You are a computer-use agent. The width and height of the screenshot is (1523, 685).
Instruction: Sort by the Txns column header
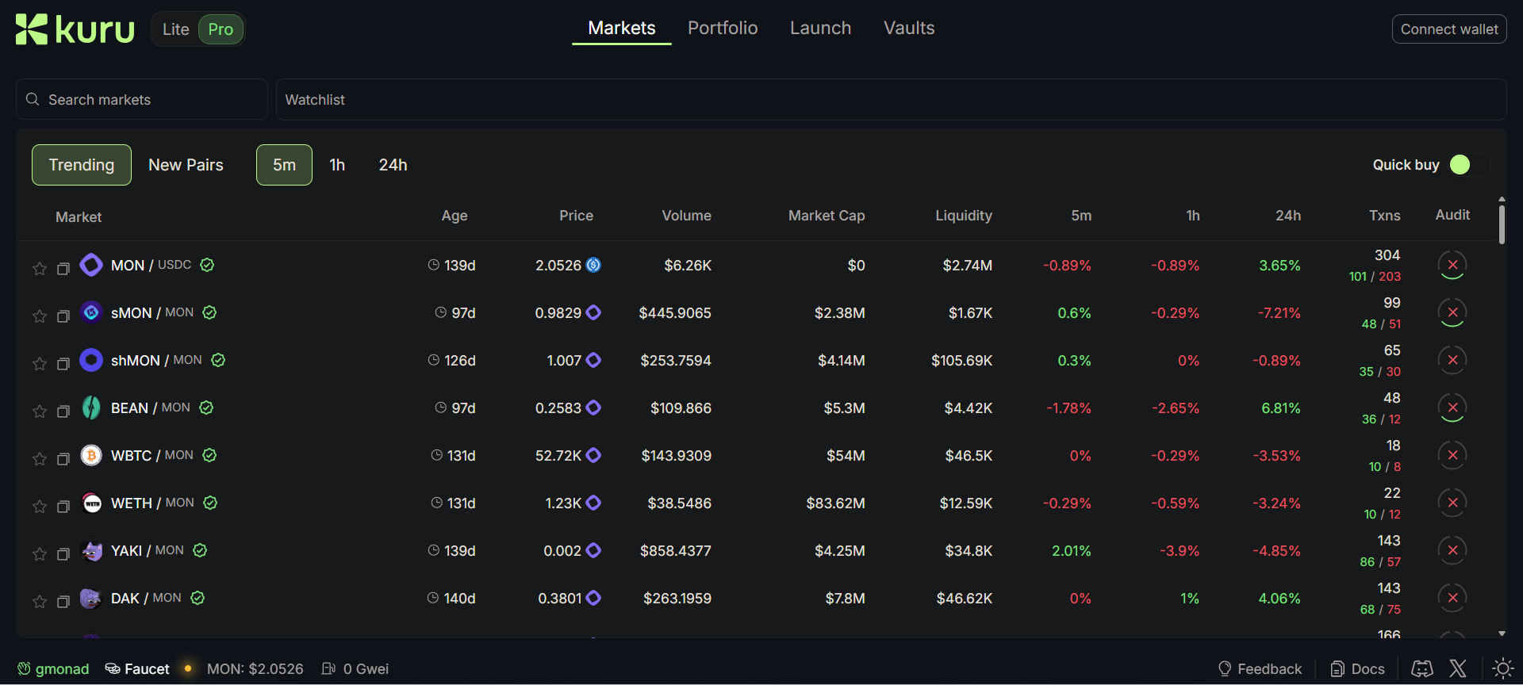[1384, 216]
